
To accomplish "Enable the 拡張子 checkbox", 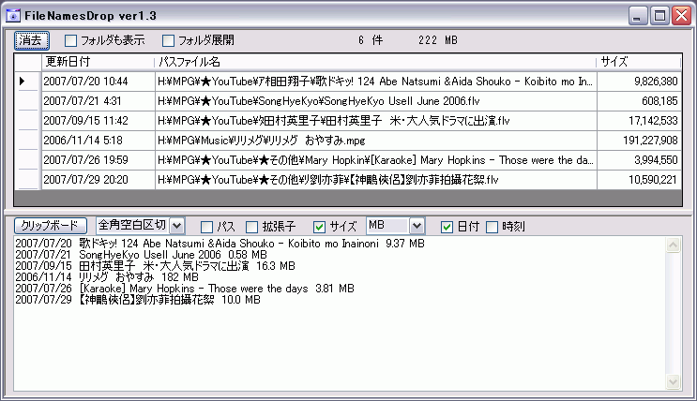I will tap(251, 227).
